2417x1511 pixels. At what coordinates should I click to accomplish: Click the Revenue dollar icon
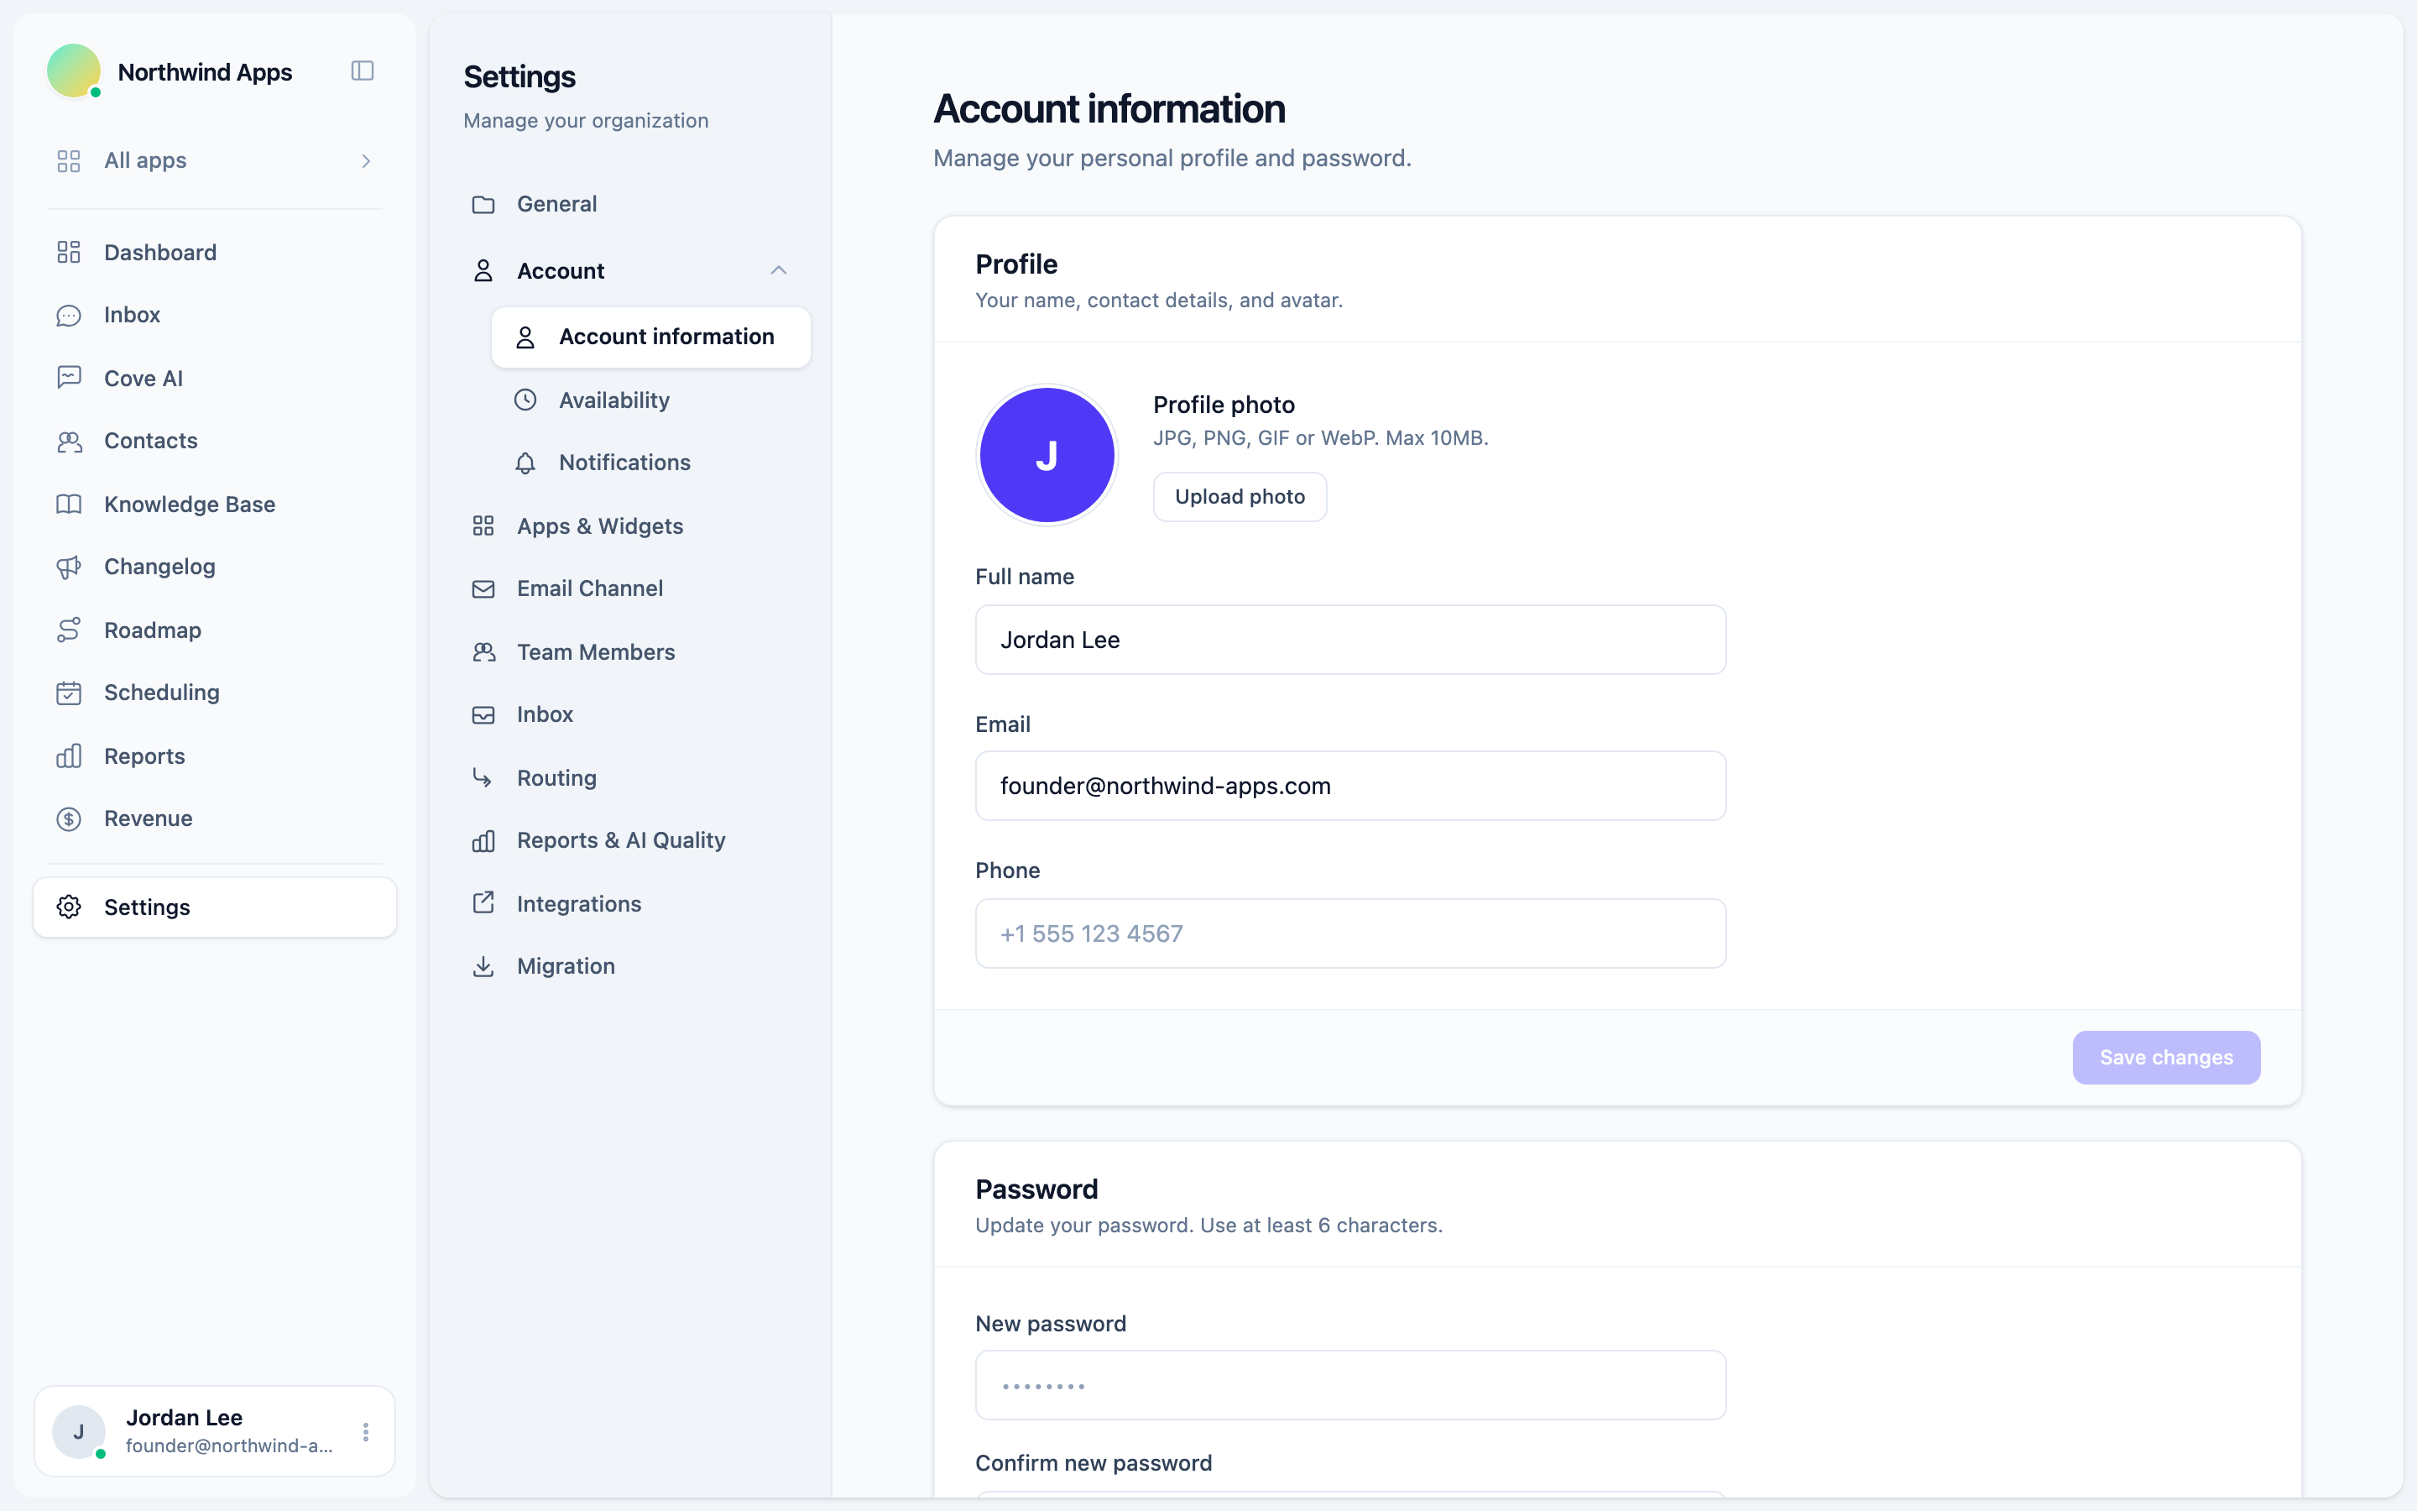pos(69,818)
